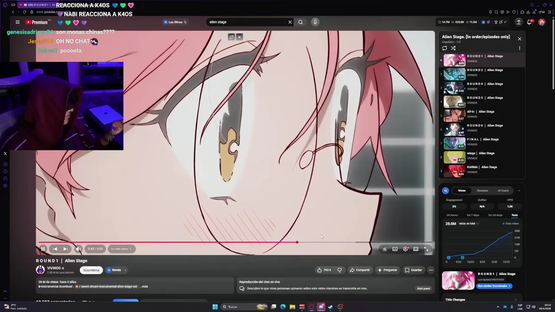Open Microsoft Edge from taskbar
This screenshot has width=555, height=312.
click(x=283, y=307)
